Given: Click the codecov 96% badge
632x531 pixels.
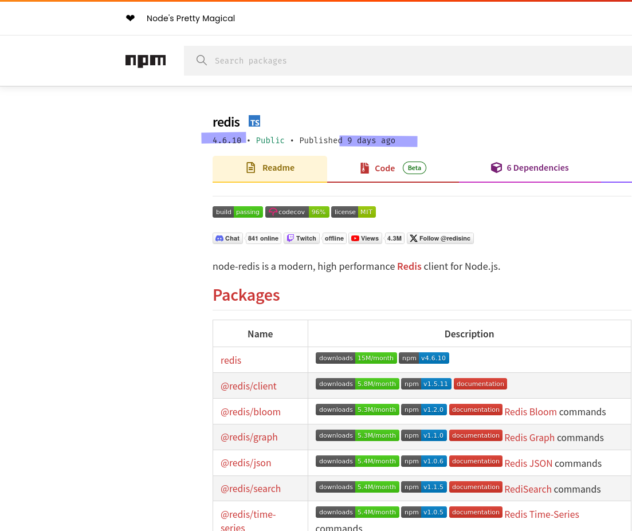Looking at the screenshot, I should [x=297, y=212].
